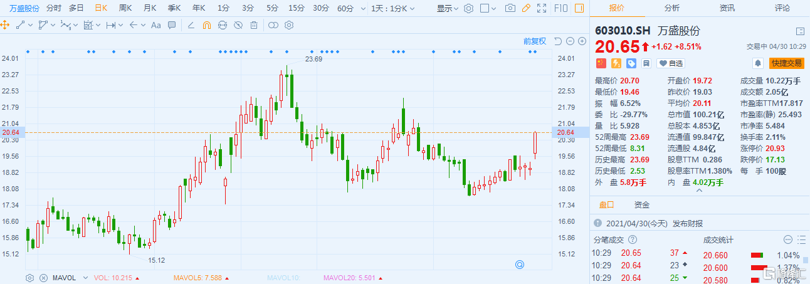Image resolution: width=810 pixels, height=284 pixels.
Task: Add a comment bubble annotation
Action: tap(172, 25)
